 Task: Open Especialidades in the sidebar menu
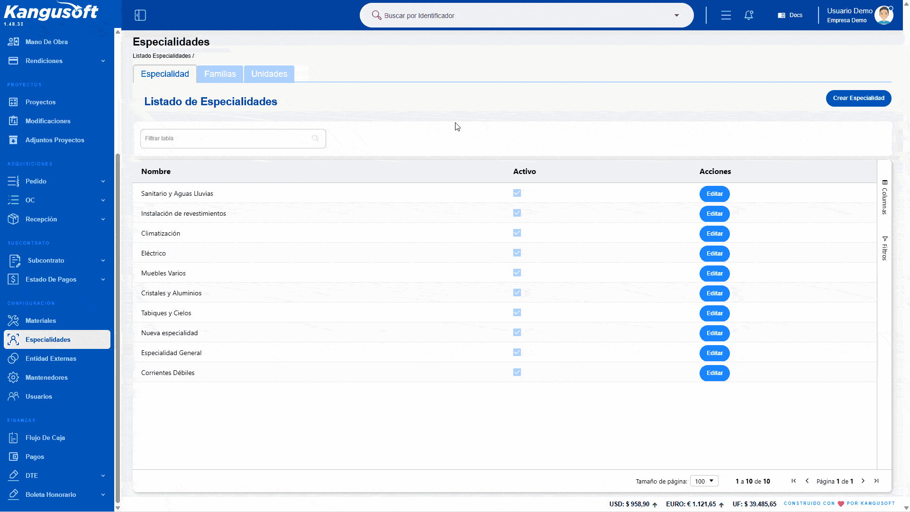pos(57,339)
